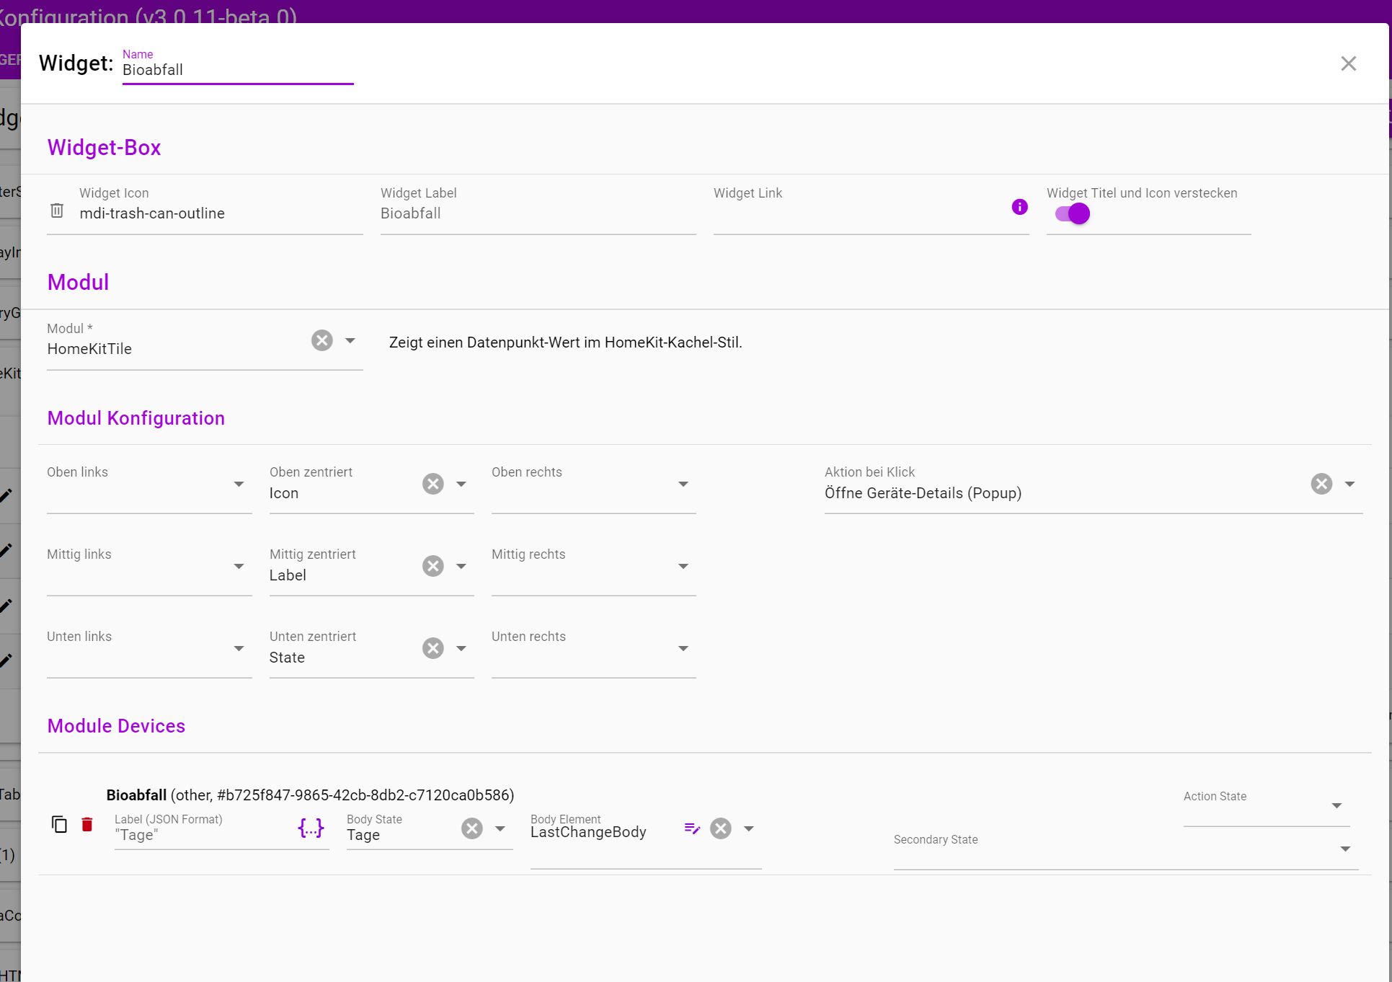This screenshot has width=1392, height=982.
Task: Clear the Modul HomeKitTile selection
Action: 322,340
